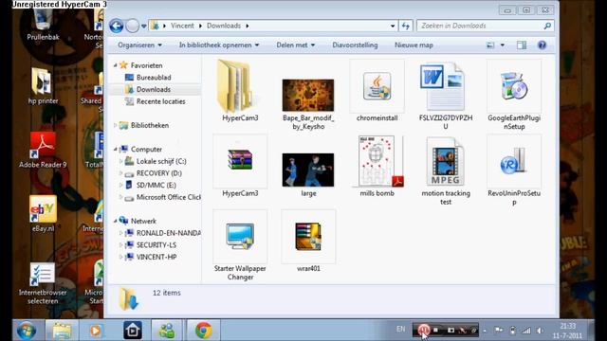Open eBay.nl desktop shortcut

click(x=43, y=214)
